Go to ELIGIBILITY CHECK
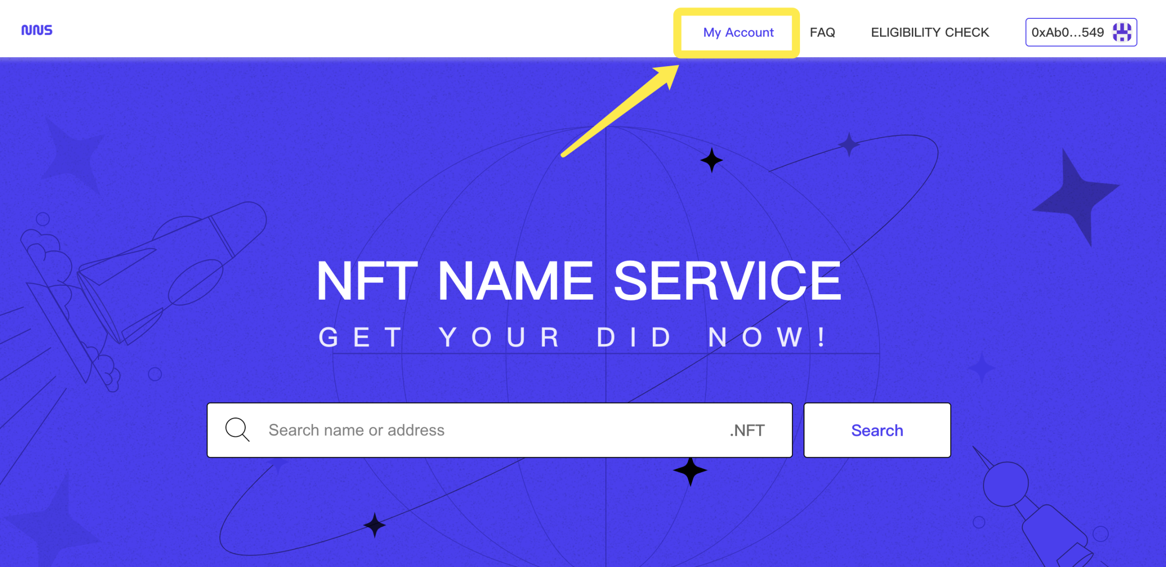This screenshot has height=567, width=1166. tap(929, 33)
